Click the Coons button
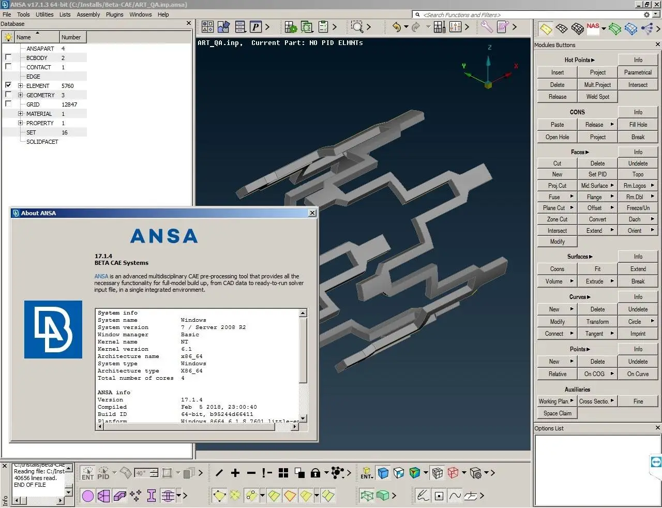This screenshot has width=662, height=508. [557, 269]
